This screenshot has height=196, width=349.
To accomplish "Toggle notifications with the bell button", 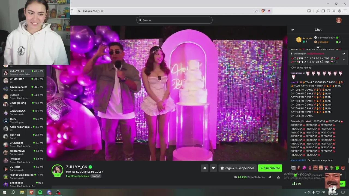I will 204,168.
